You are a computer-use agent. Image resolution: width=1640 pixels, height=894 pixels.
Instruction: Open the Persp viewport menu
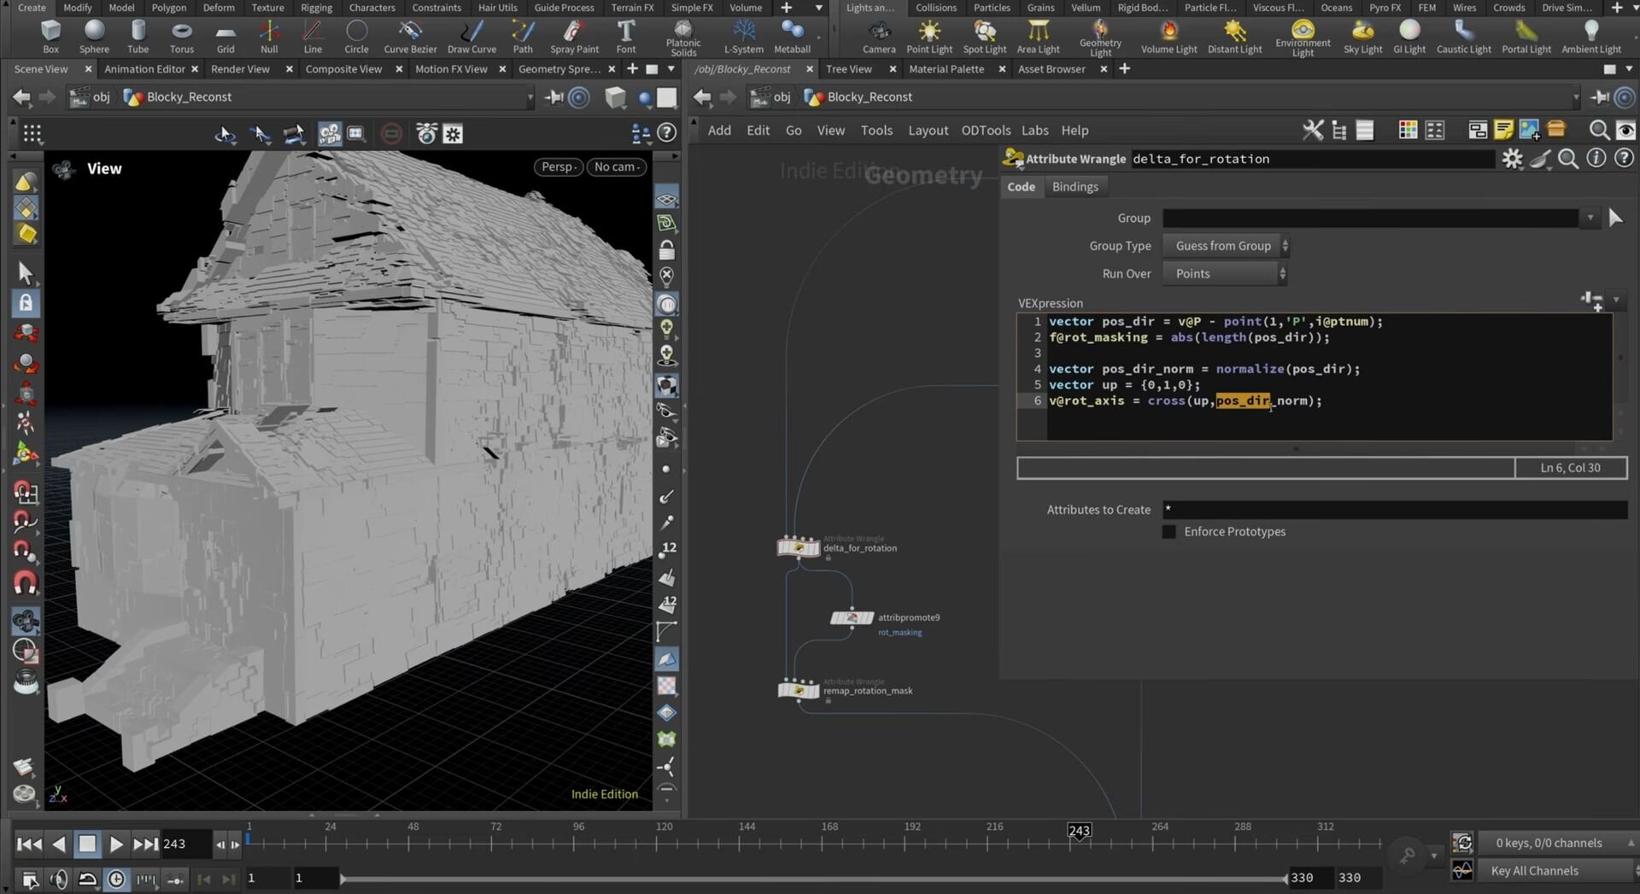point(559,167)
